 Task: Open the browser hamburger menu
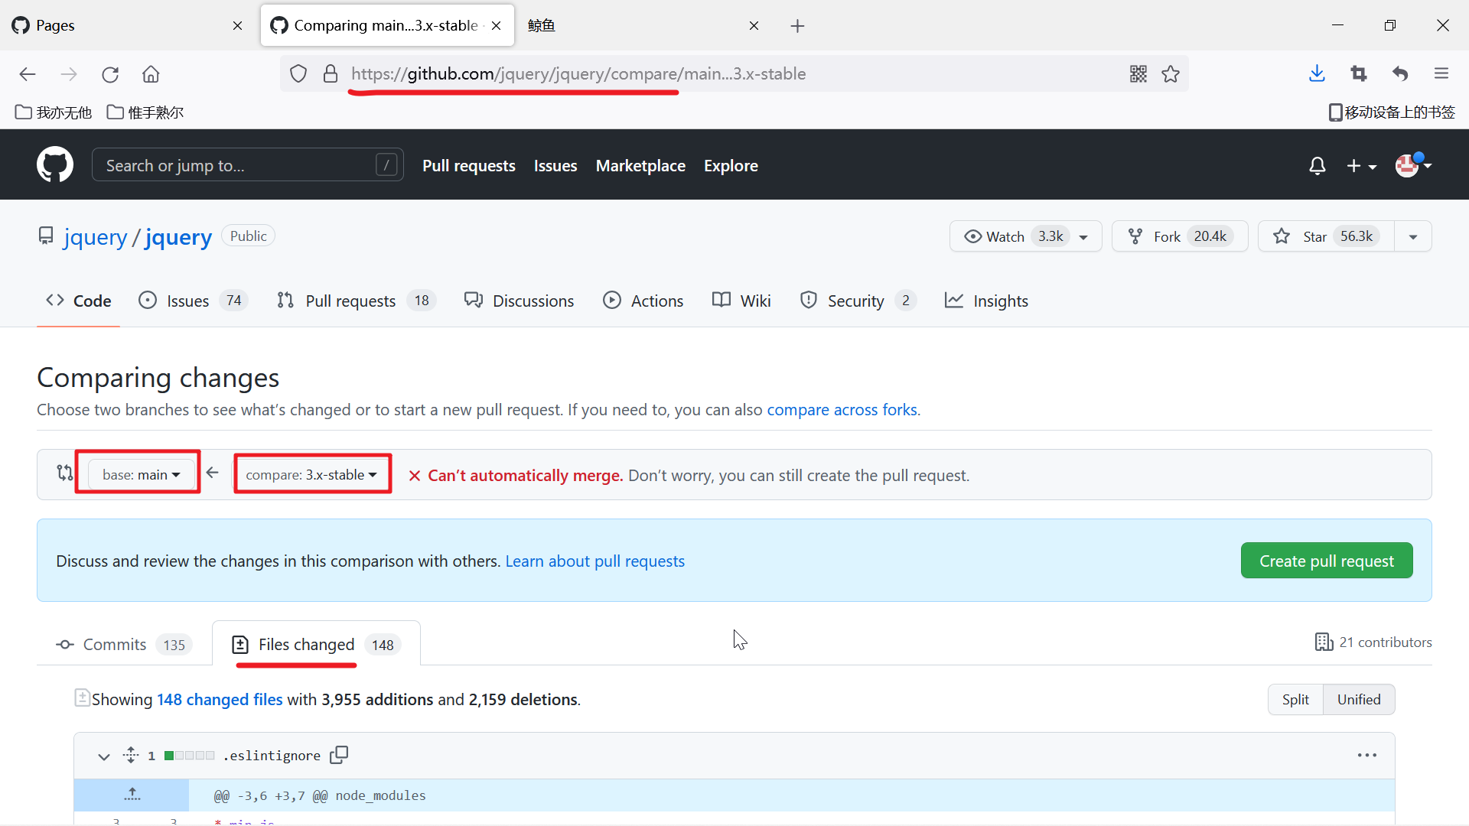1441,74
